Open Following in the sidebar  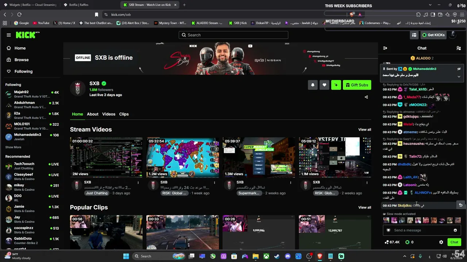[x=23, y=71]
